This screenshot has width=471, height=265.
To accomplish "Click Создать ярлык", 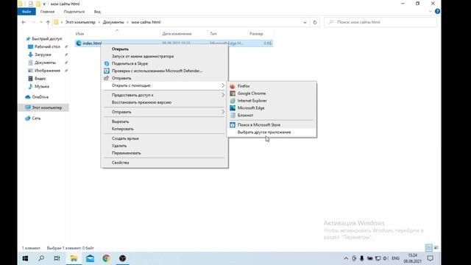I will click(x=164, y=138).
